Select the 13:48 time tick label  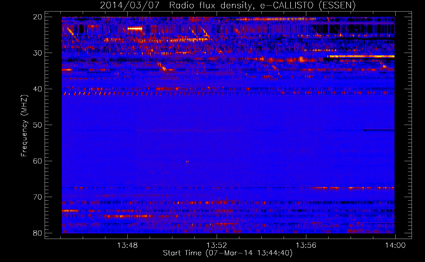tap(127, 245)
